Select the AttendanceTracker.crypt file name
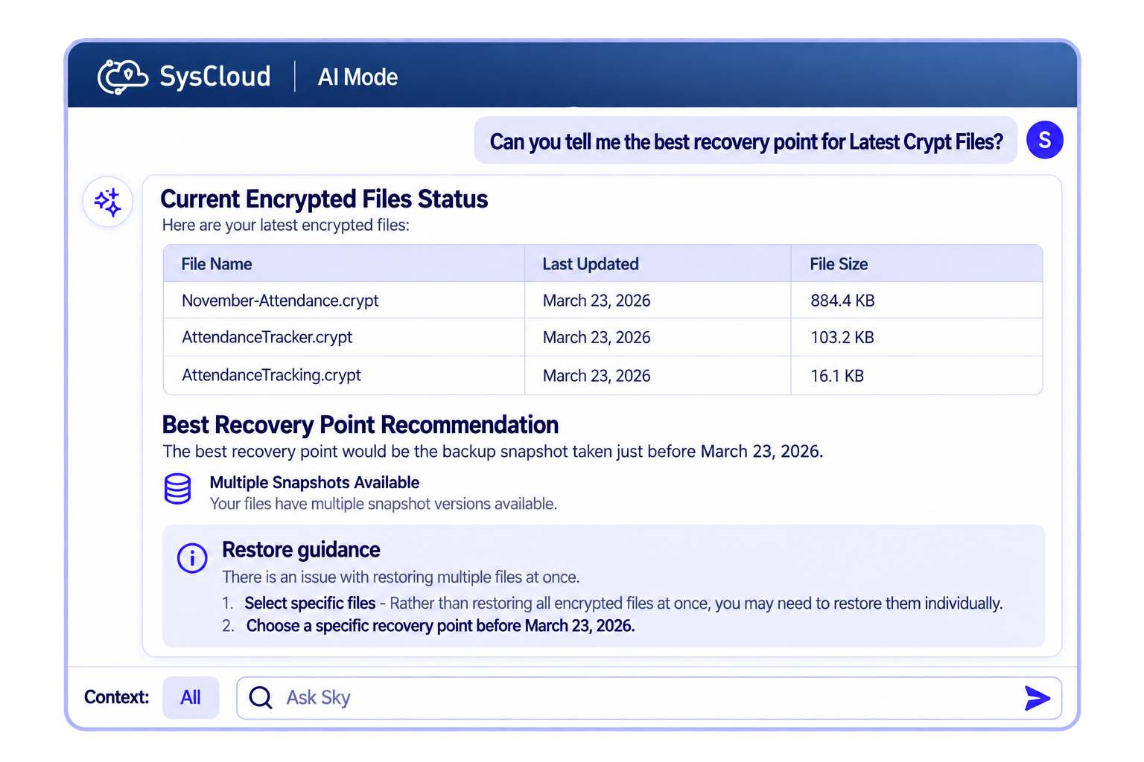The height and width of the screenshot is (762, 1144). [x=267, y=337]
